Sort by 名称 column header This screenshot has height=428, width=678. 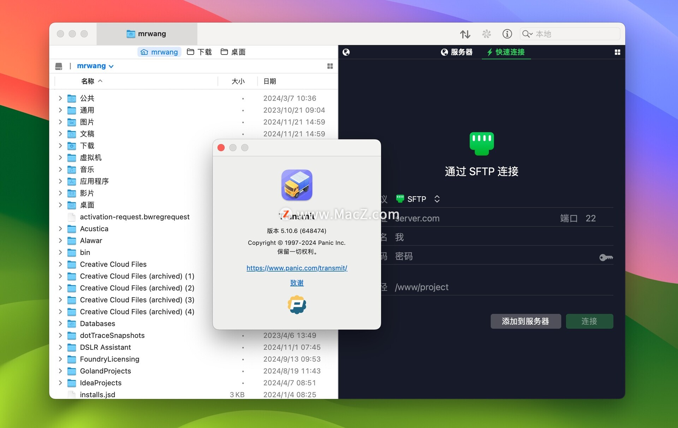[91, 81]
